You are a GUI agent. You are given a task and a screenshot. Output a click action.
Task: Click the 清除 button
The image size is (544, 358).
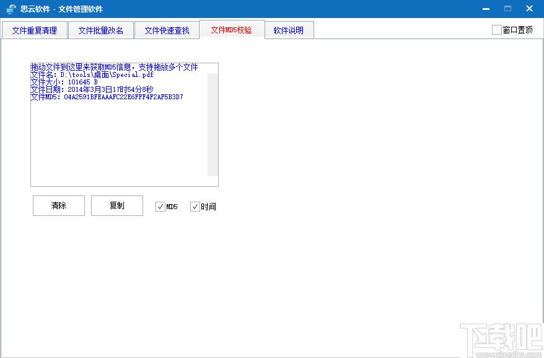[59, 205]
